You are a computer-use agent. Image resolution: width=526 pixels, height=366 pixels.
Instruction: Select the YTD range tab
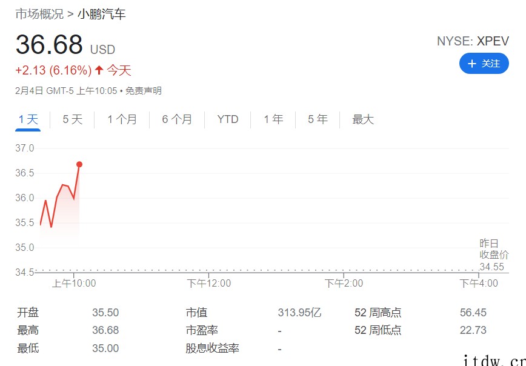tap(228, 119)
